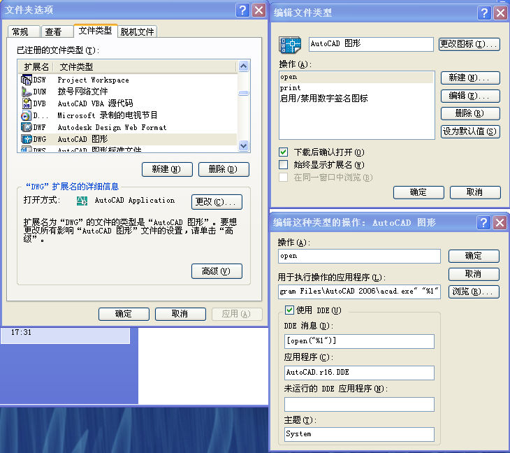
Task: Click the DUN dial-up network file icon
Action: pyautogui.click(x=26, y=92)
